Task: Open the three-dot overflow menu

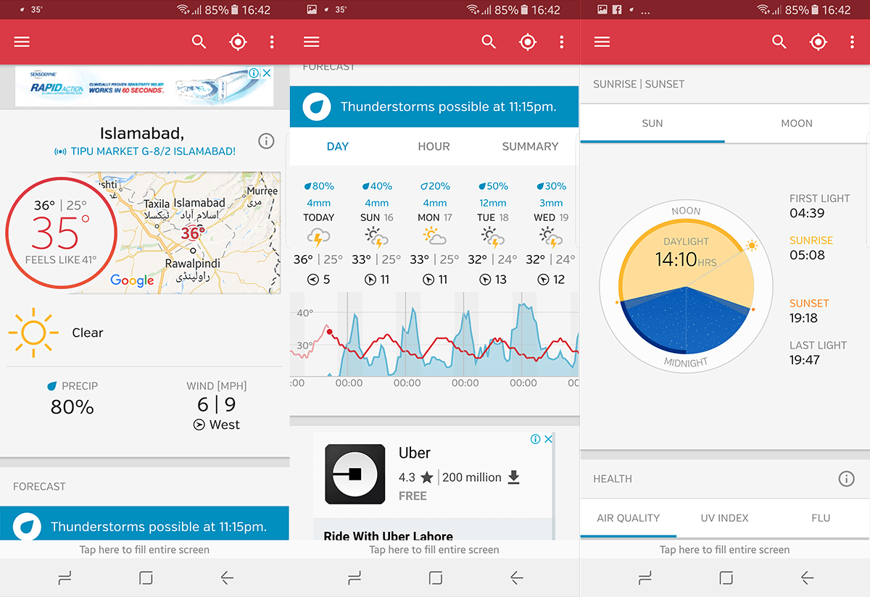Action: click(272, 41)
